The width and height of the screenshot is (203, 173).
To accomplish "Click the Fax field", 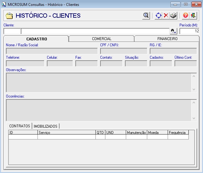I will click(86, 63).
